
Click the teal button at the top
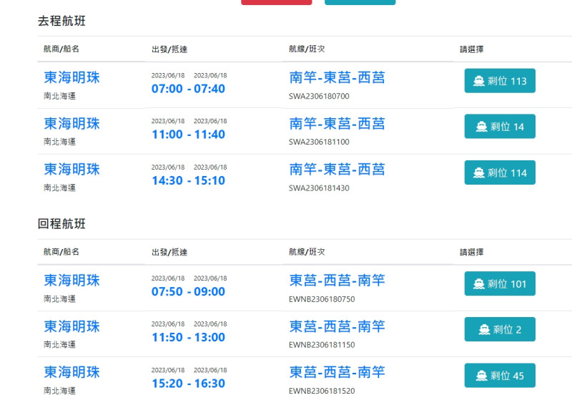coord(360,2)
